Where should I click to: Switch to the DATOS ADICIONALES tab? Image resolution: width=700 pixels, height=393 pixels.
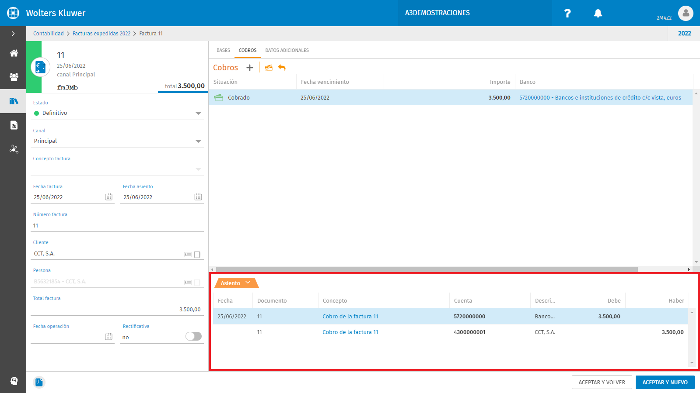point(287,50)
